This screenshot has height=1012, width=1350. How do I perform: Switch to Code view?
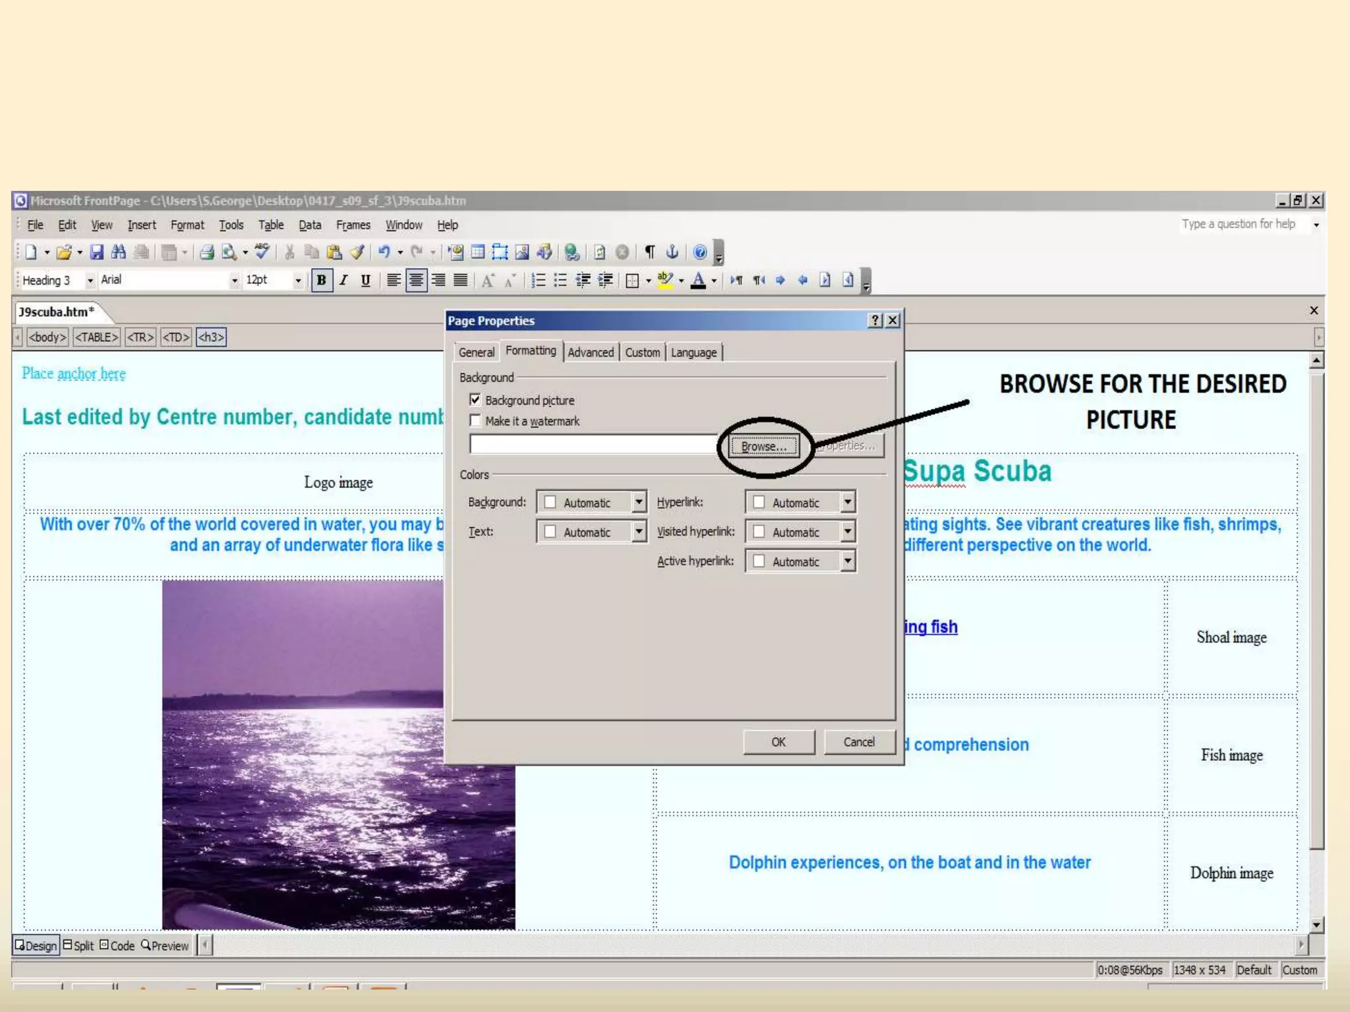pyautogui.click(x=117, y=945)
